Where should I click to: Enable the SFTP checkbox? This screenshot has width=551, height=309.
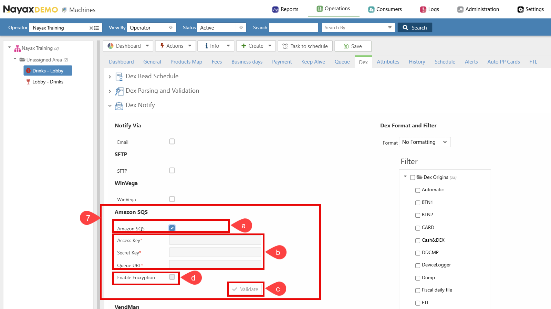[x=172, y=170]
